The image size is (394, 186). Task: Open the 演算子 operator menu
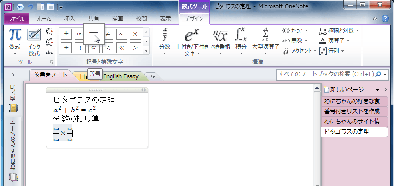point(335,41)
